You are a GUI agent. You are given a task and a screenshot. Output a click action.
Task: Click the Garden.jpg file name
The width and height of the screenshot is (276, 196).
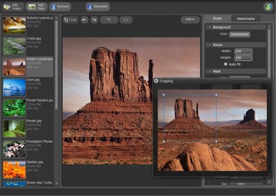click(35, 162)
